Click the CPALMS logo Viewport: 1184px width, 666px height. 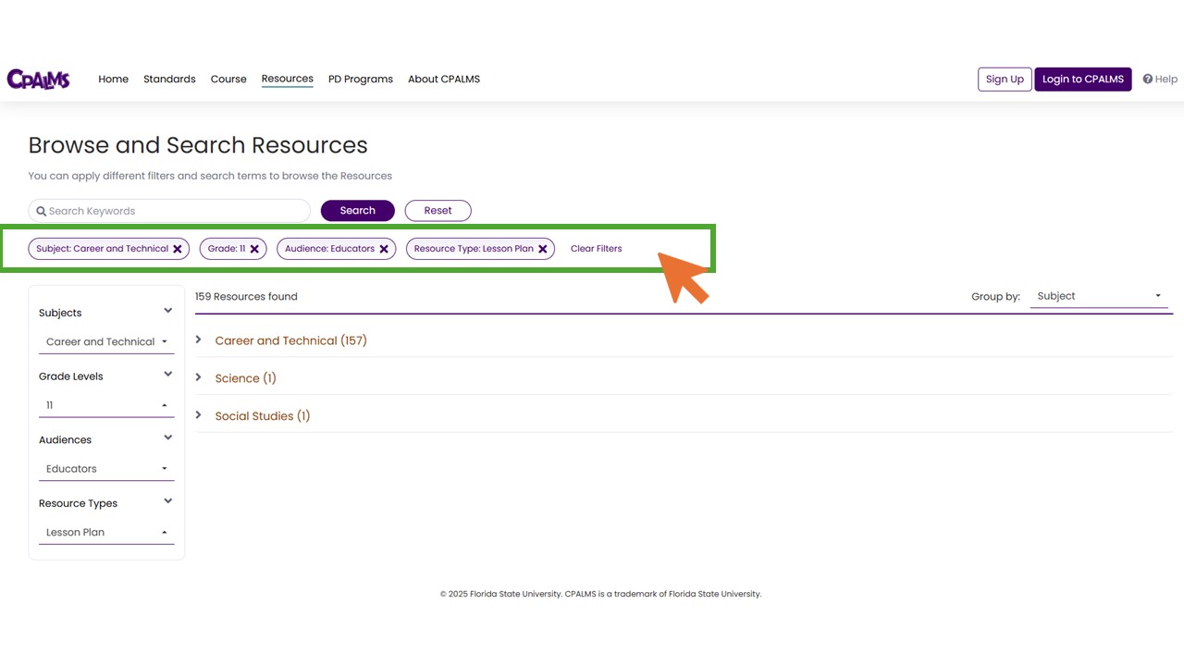(x=38, y=79)
